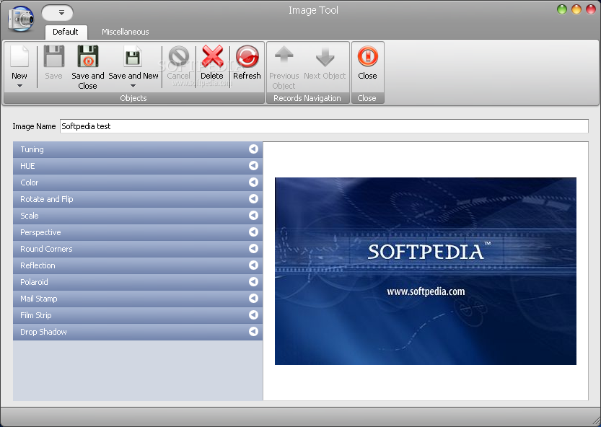Expand the Color panel arrow
Viewport: 601px width, 427px height.
[253, 182]
